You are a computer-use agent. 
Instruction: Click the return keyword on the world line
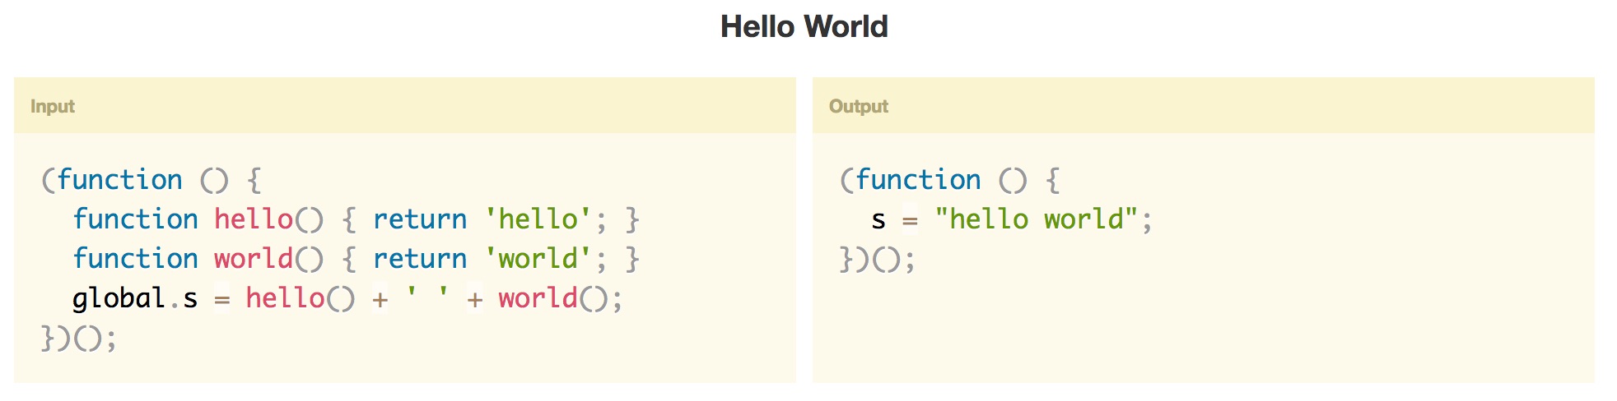420,259
